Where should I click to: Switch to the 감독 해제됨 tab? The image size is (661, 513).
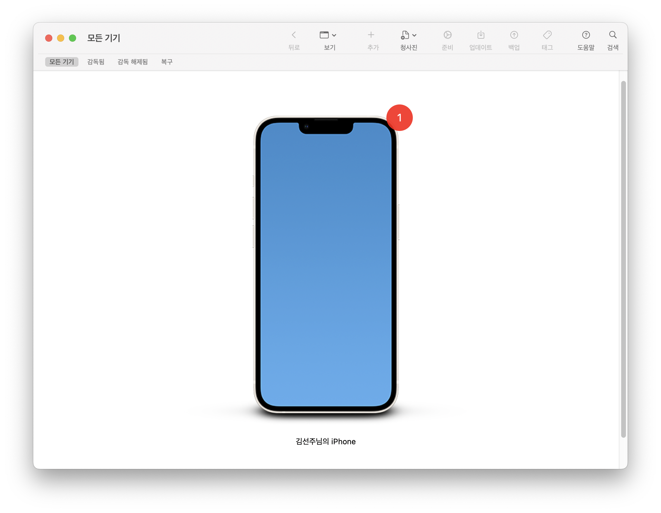click(x=133, y=62)
